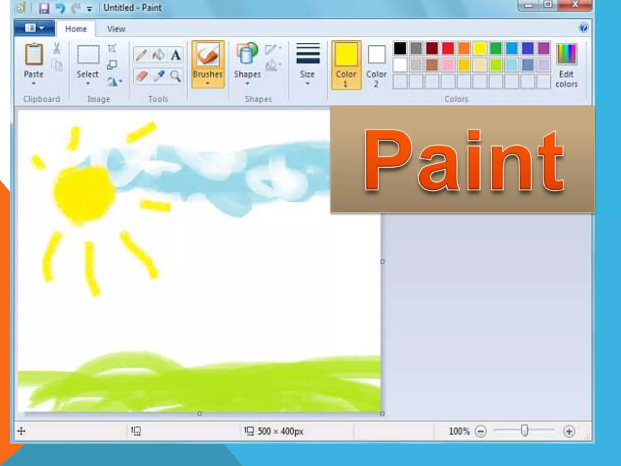The width and height of the screenshot is (621, 466).
Task: Pick the Color picker eyedropper
Action: click(159, 76)
